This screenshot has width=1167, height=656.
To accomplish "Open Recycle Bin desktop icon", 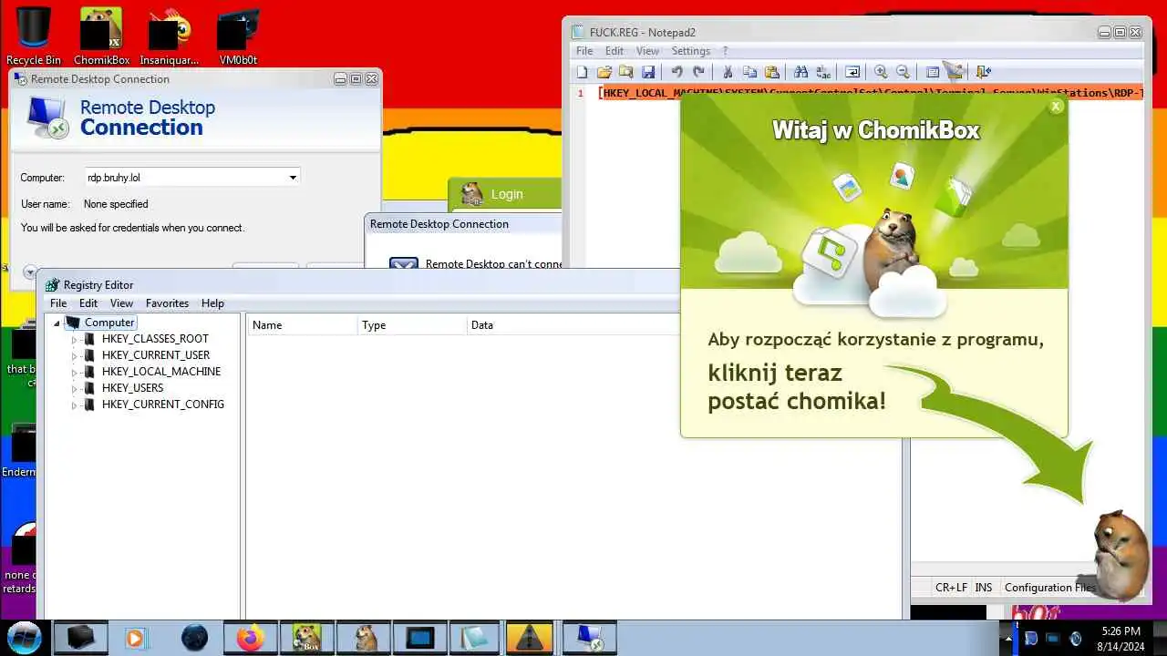I will tap(34, 36).
